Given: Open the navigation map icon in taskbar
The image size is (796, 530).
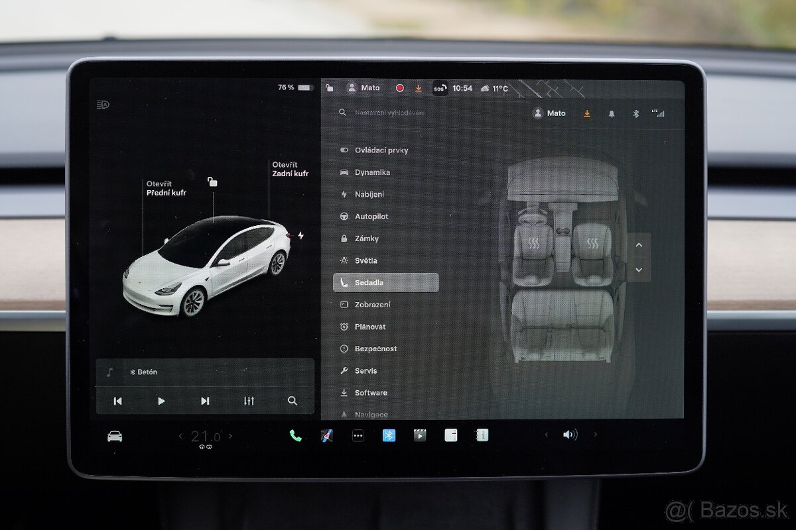Looking at the screenshot, I should tap(325, 435).
